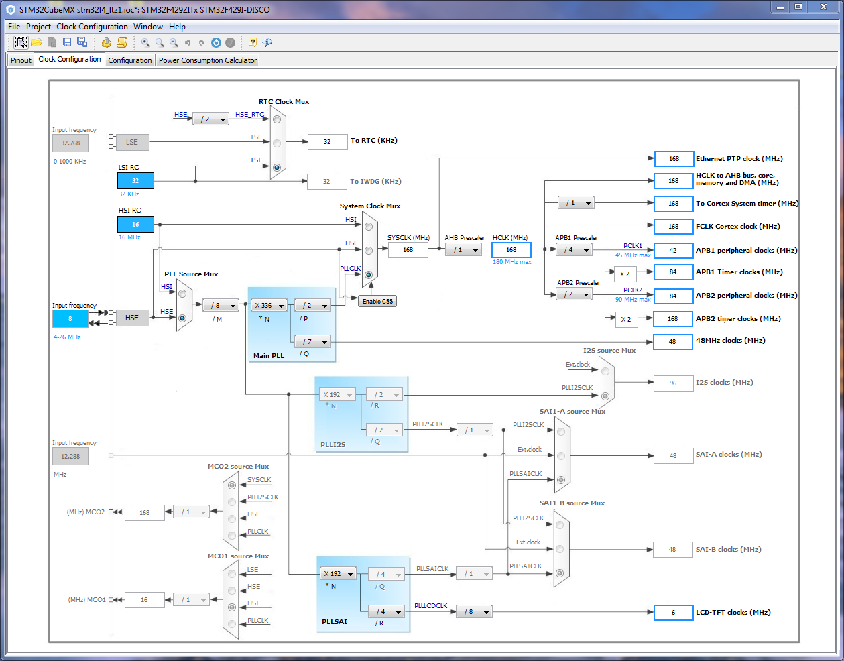The image size is (844, 661).
Task: Open the Clock Configuration menu
Action: point(92,27)
